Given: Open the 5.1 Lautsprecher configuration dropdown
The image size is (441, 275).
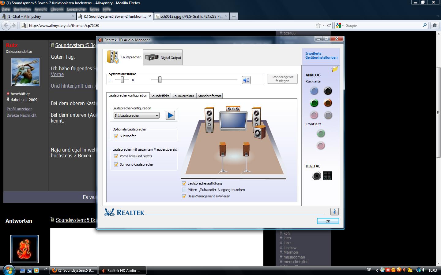Looking at the screenshot, I should point(137,116).
